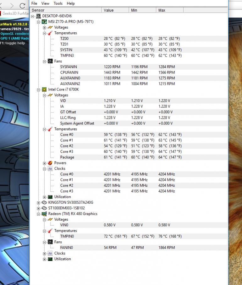The image size is (242, 285).
Task: Expand the KINGSTON SV300S37A240G node
Action: point(38,203)
